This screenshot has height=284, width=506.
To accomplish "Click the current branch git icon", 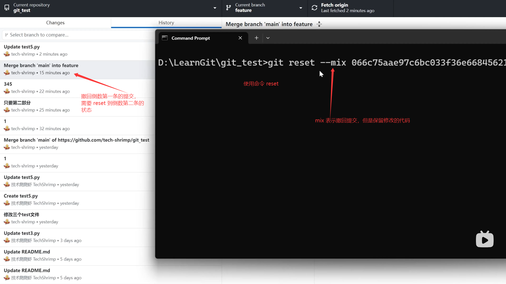I will pyautogui.click(x=228, y=8).
